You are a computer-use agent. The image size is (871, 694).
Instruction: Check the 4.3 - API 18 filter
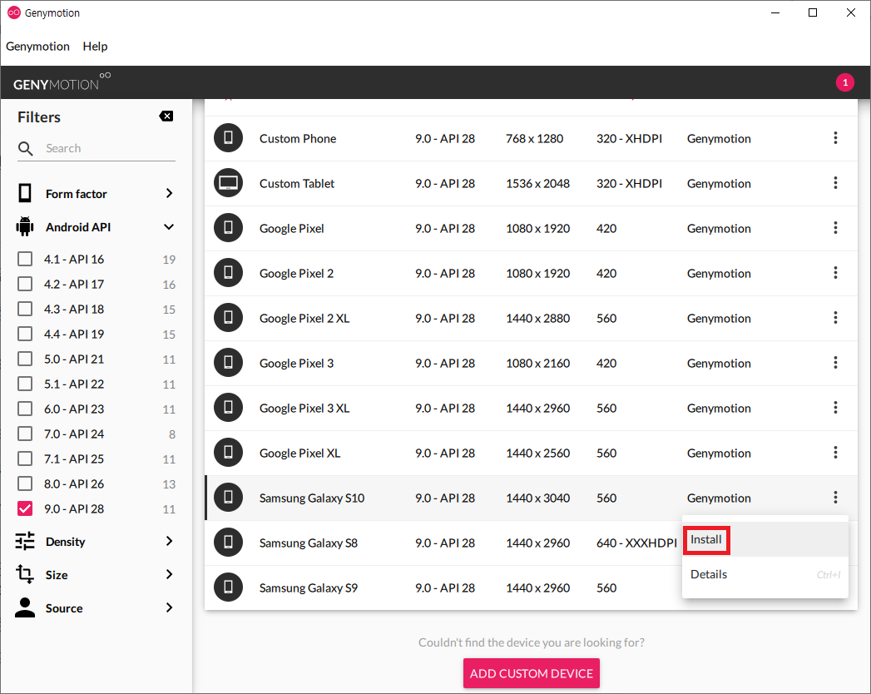(25, 309)
